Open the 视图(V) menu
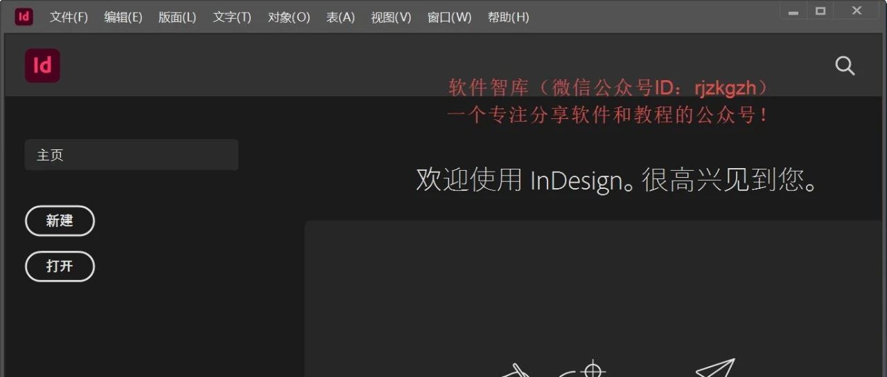Viewport: 887px width, 377px height. point(391,17)
